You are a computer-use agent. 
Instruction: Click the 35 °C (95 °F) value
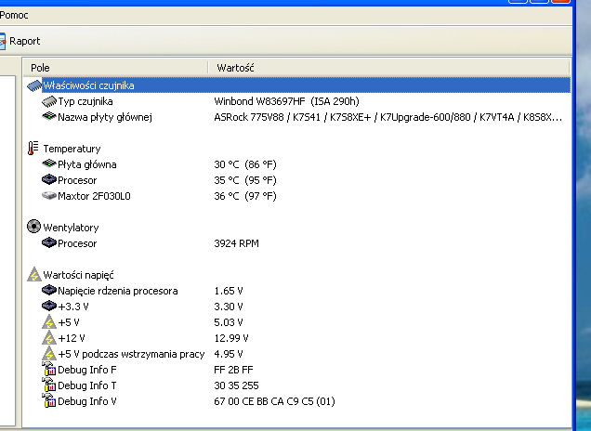point(245,180)
